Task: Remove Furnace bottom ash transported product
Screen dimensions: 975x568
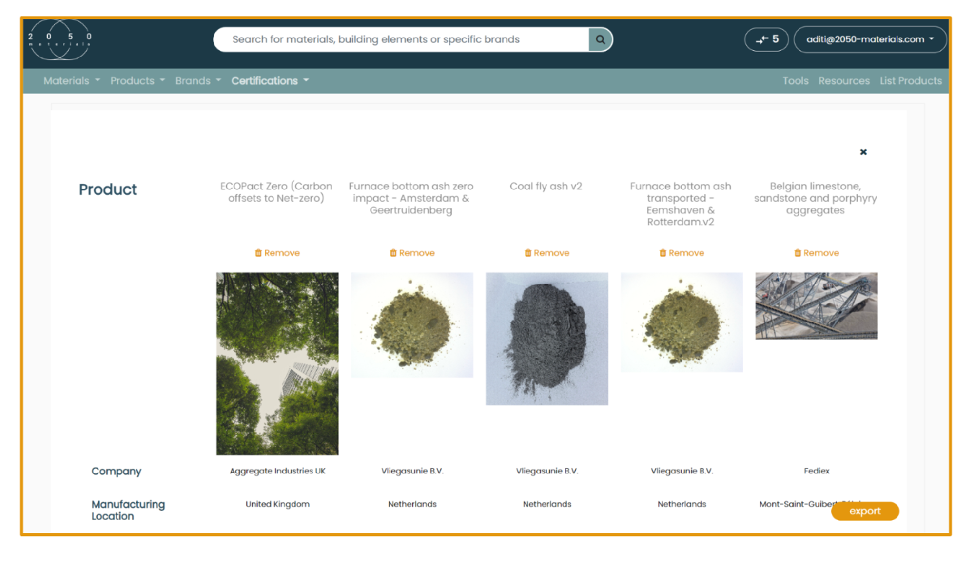Action: (x=682, y=253)
